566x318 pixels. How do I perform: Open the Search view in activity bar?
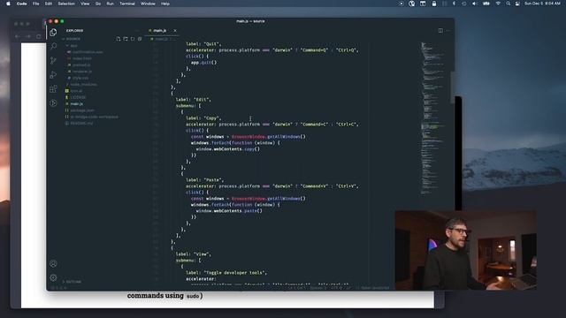click(x=53, y=46)
